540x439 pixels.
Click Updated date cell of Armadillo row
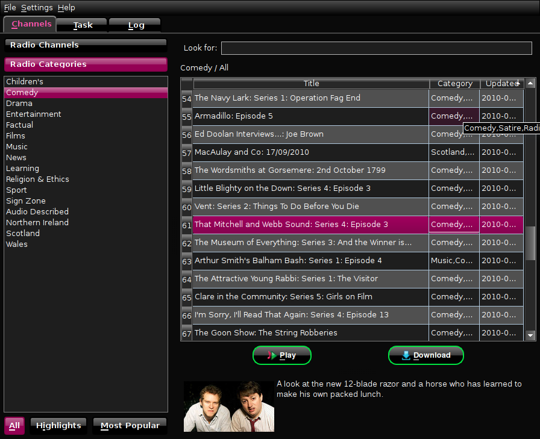click(501, 116)
